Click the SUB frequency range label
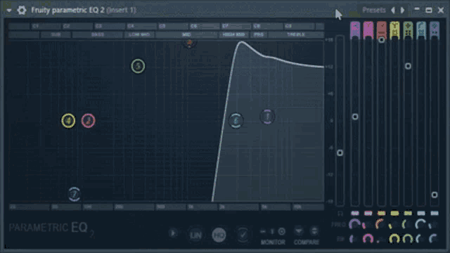Viewport: 450px width, 253px height. coord(56,34)
